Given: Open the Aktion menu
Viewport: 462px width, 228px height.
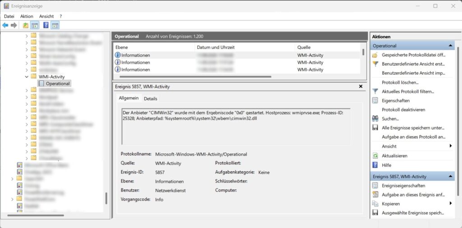Looking at the screenshot, I should (x=27, y=17).
